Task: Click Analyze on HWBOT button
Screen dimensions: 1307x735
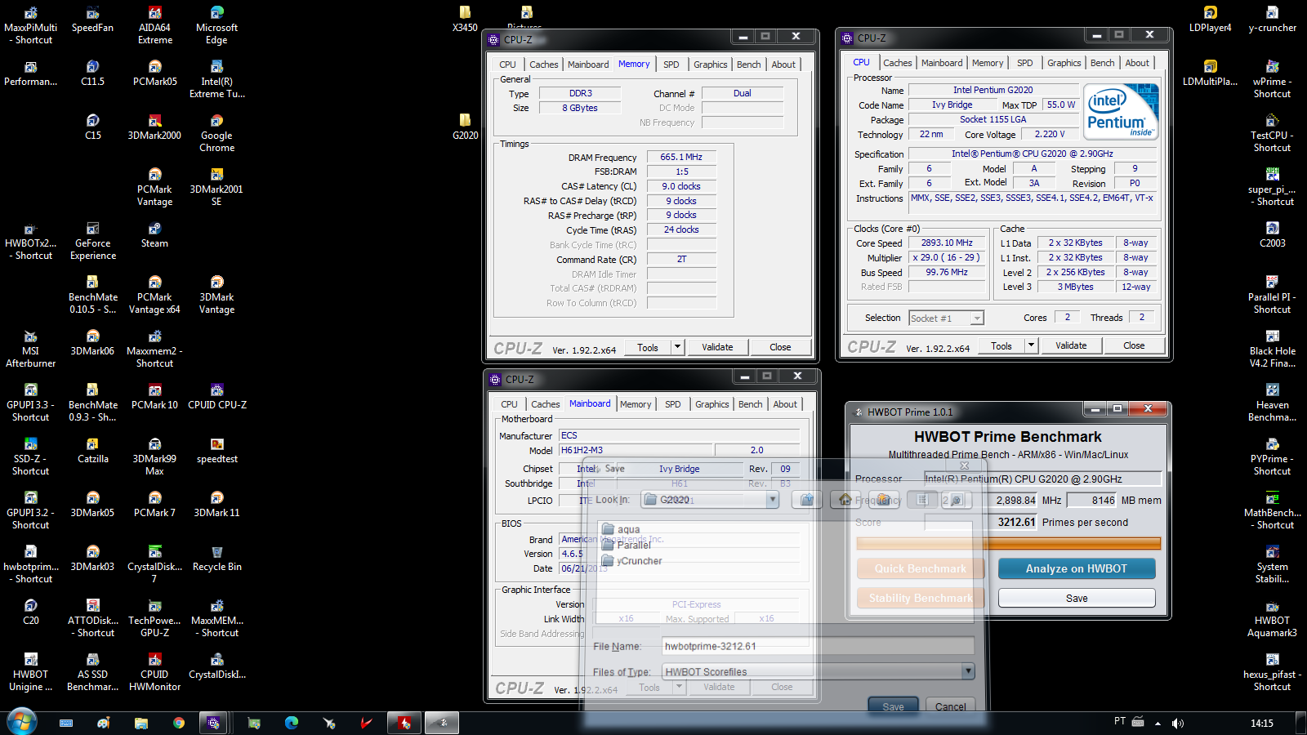Action: [1077, 568]
